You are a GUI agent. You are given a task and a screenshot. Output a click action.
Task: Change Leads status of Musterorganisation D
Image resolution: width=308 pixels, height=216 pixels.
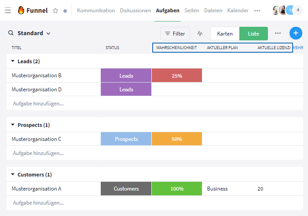click(126, 89)
